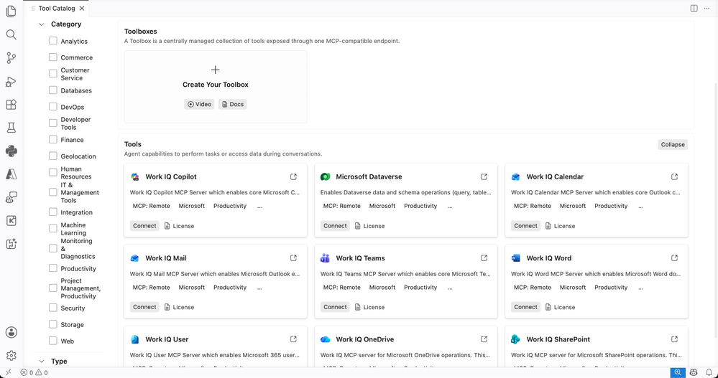Click the Create Your Toolbox card

click(x=215, y=87)
